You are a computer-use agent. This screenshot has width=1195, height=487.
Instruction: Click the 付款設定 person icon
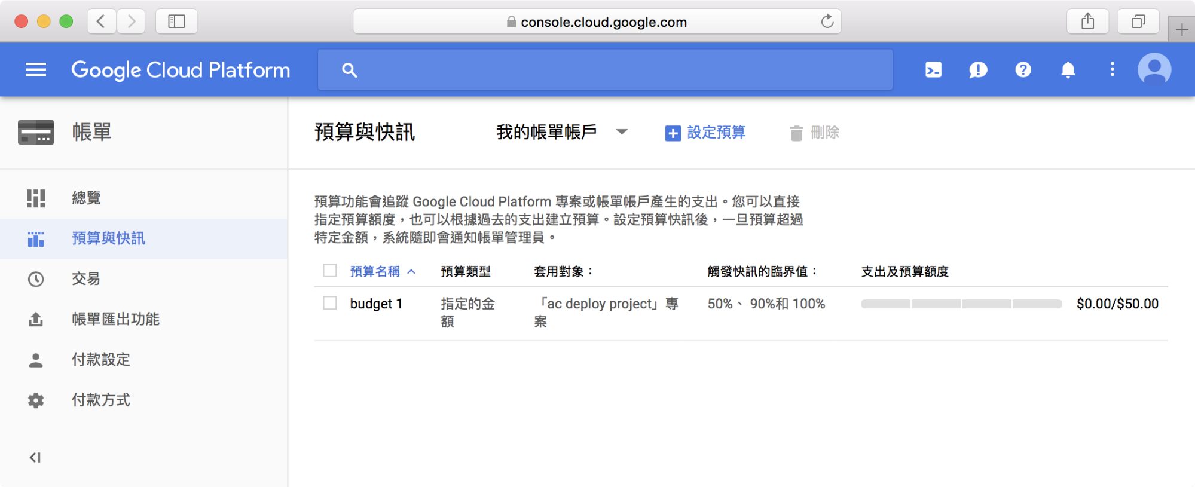[36, 360]
